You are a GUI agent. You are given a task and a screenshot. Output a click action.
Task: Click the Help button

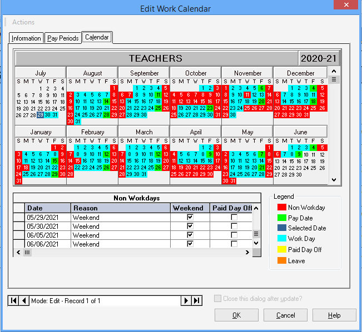(x=334, y=315)
